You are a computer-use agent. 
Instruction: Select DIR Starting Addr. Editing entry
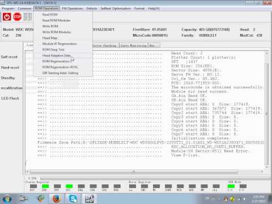[63, 73]
